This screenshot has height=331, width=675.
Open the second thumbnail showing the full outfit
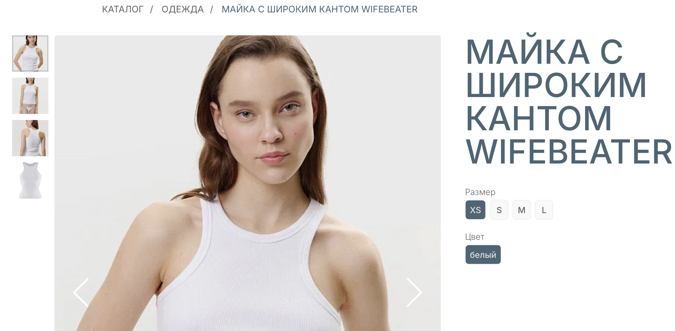30,96
